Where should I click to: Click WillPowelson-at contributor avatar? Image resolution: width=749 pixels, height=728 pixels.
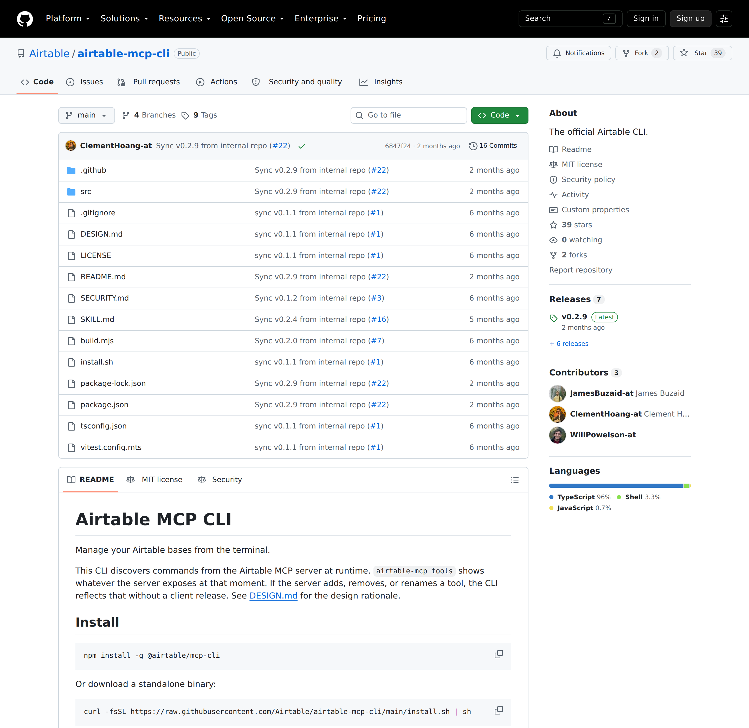tap(557, 435)
